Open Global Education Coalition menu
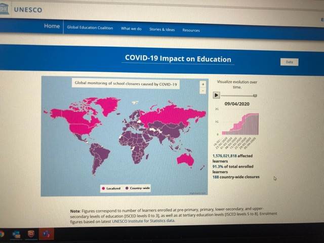This screenshot has width=324, height=243. click(90, 28)
